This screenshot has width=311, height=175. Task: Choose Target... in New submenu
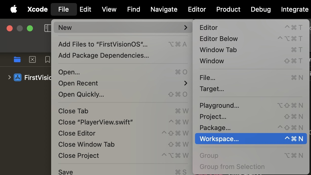(251, 89)
